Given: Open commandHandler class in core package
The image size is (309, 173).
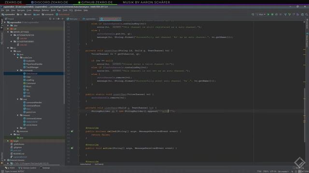Looking at the screenshot, I should [34, 102].
